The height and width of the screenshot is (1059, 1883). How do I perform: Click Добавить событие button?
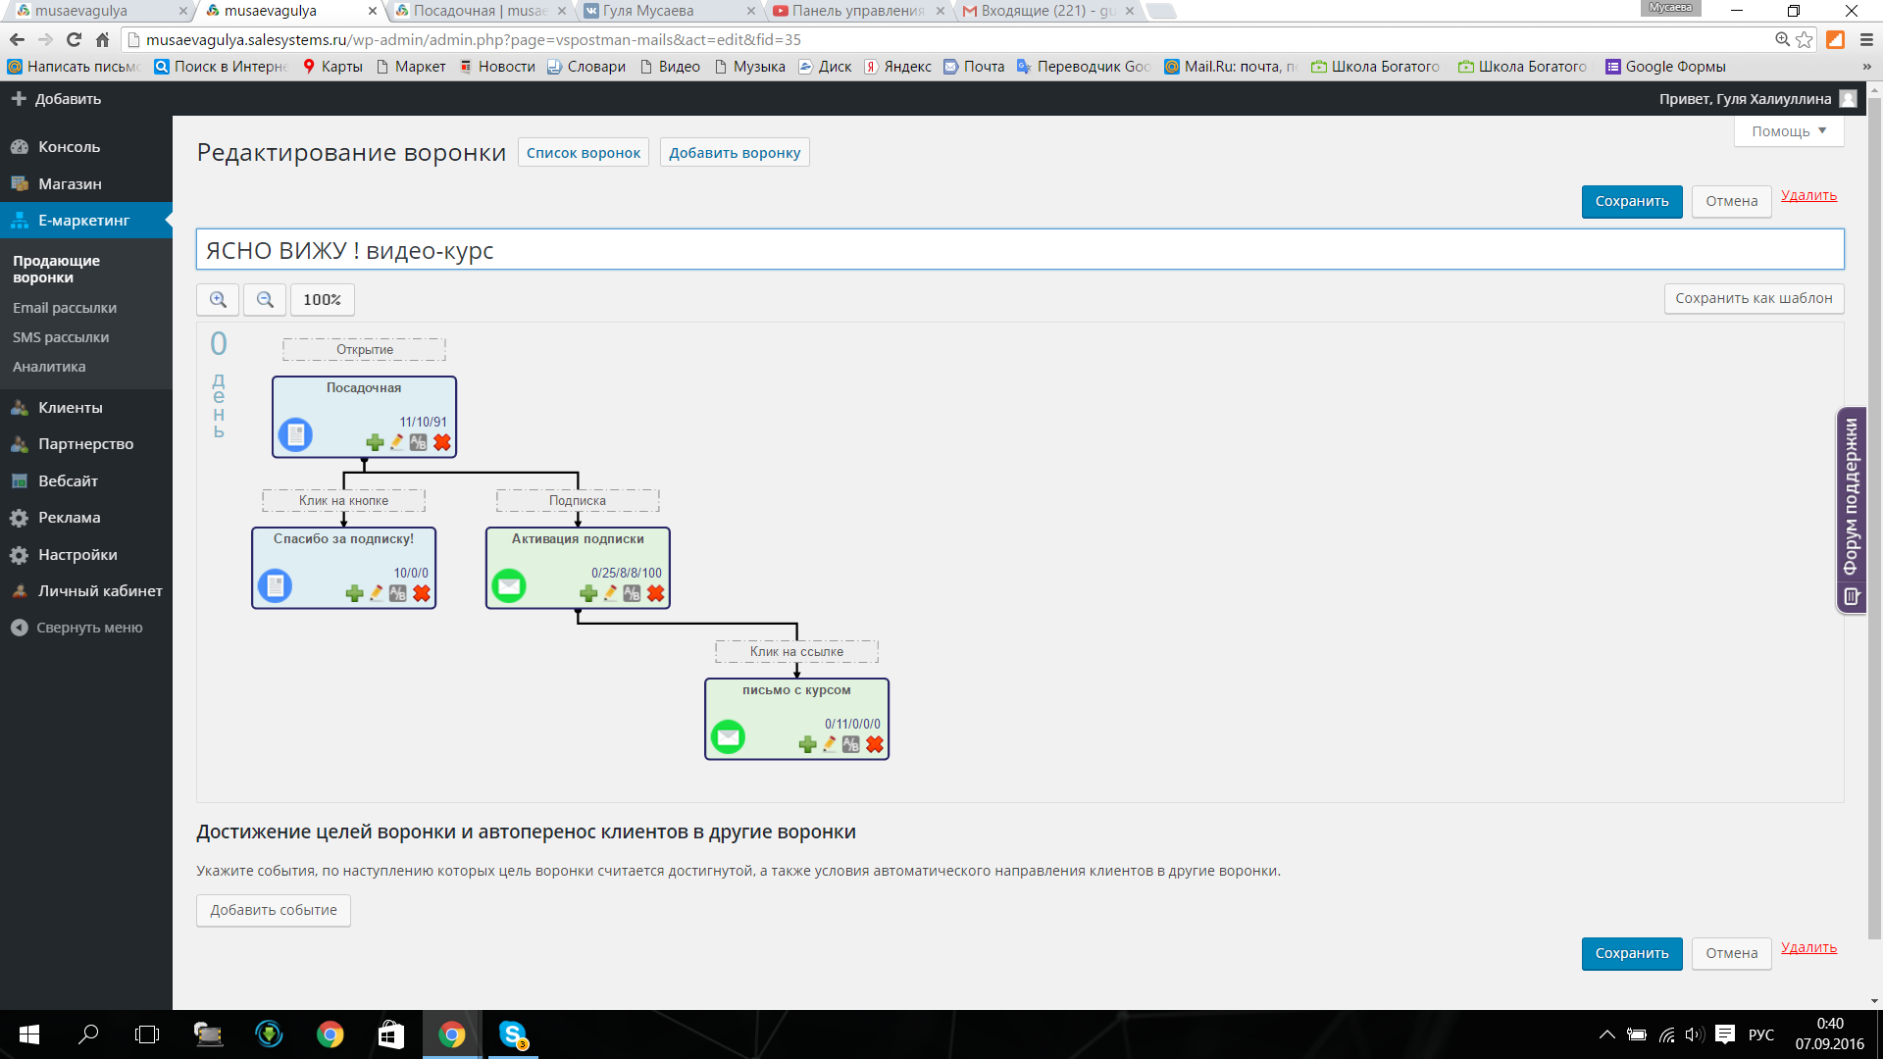coord(274,910)
